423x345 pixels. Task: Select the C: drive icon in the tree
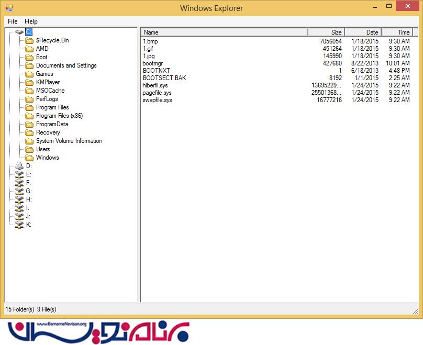click(x=29, y=32)
